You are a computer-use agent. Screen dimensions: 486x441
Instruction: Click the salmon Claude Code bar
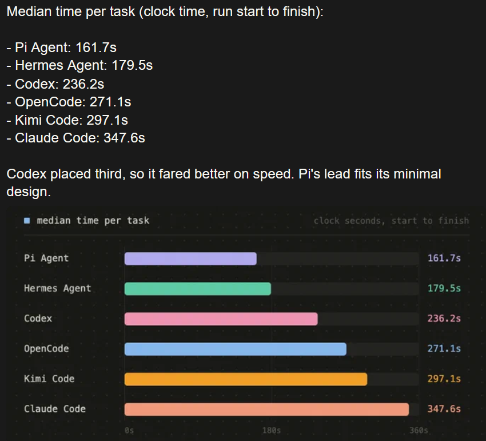pyautogui.click(x=266, y=410)
